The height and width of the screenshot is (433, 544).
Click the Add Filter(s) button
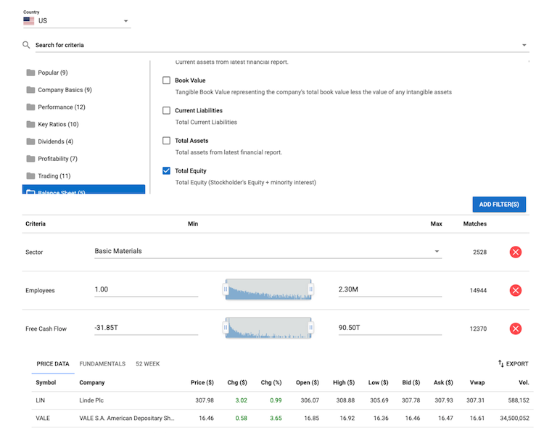click(x=499, y=205)
